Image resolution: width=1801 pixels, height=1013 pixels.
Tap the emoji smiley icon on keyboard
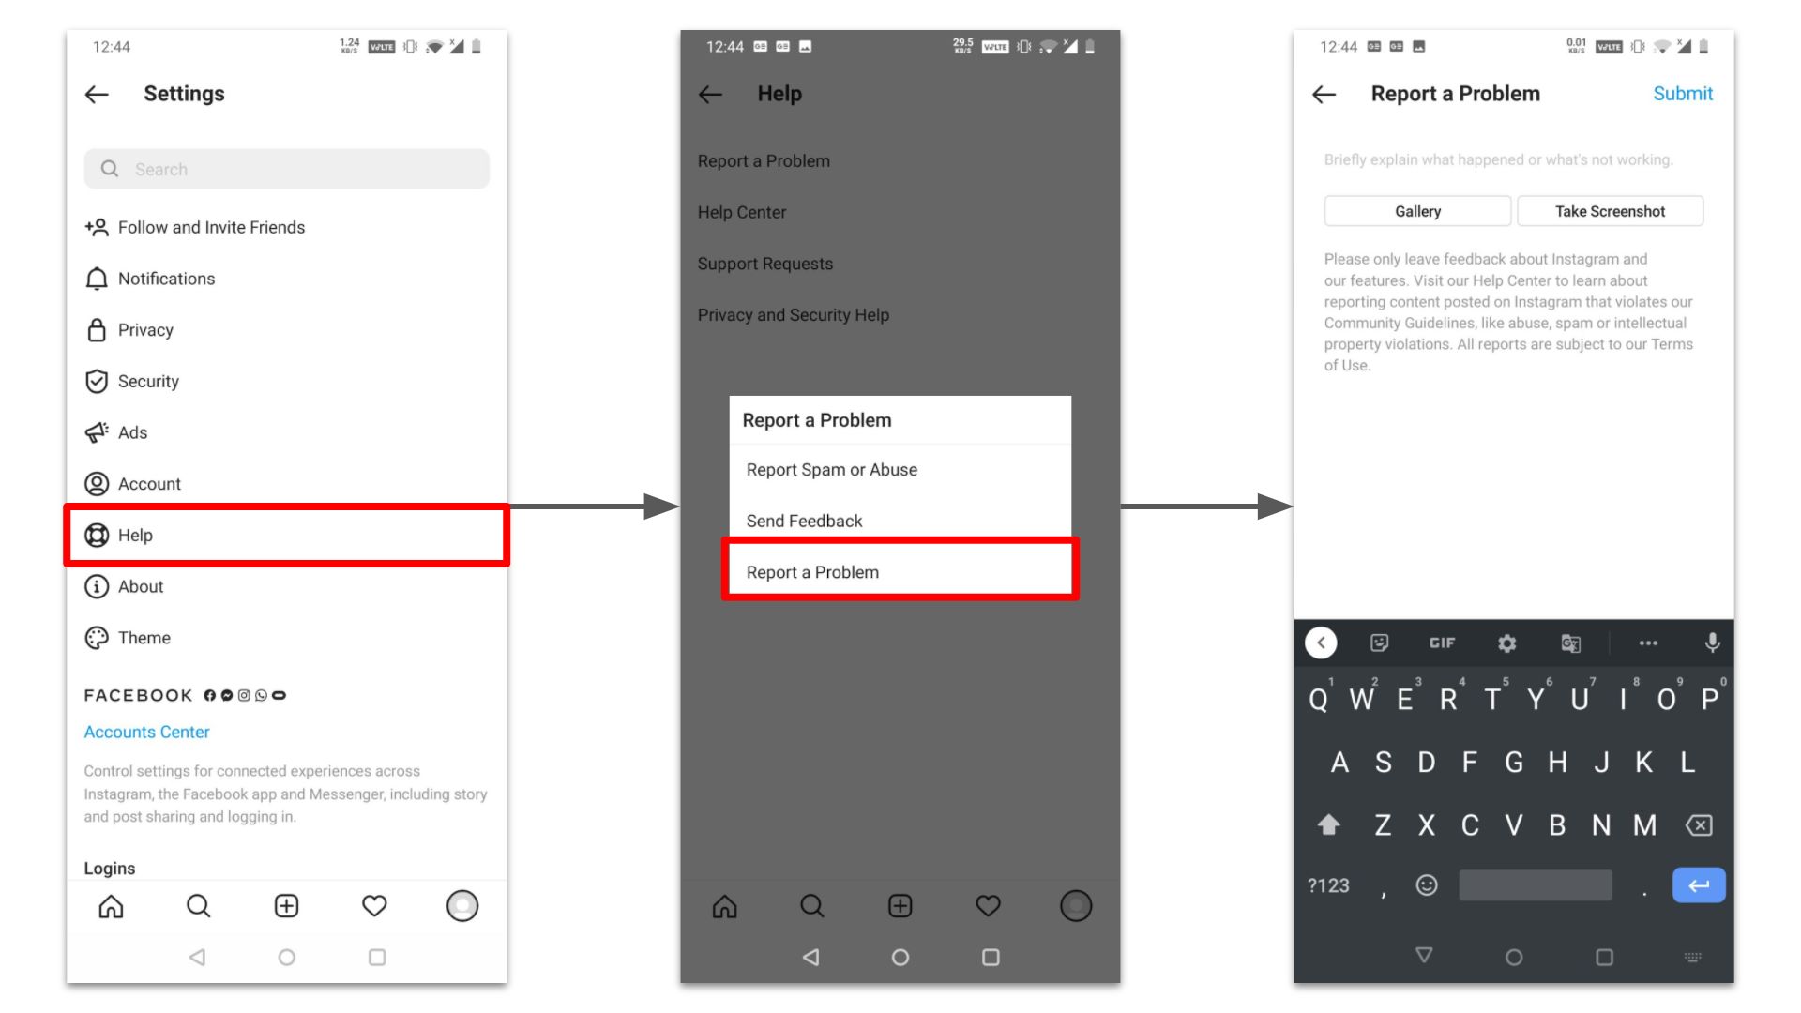tap(1429, 884)
